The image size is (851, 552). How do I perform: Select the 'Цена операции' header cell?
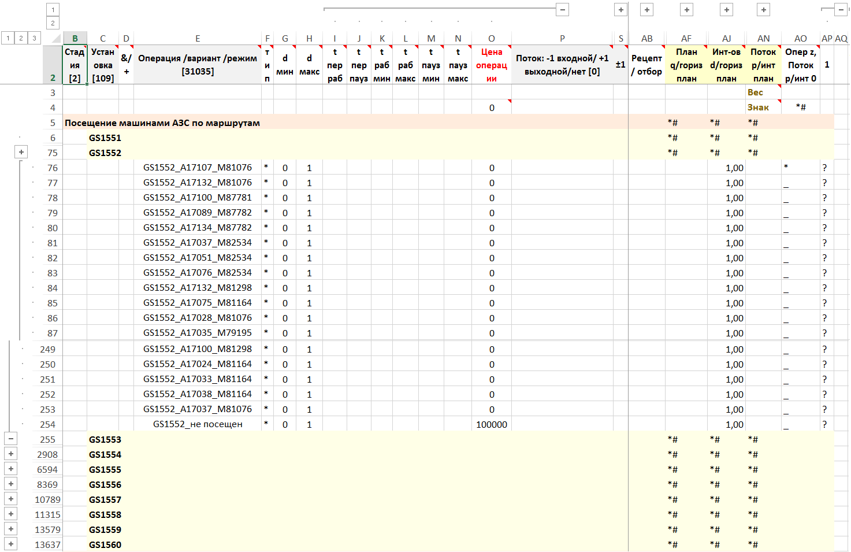point(491,65)
